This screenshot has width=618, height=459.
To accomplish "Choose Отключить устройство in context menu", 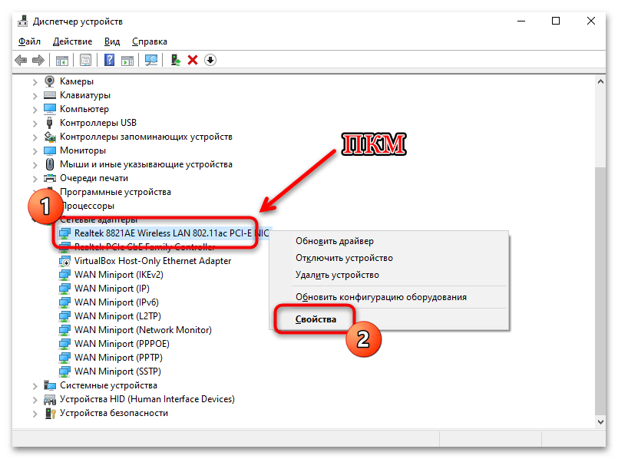I will pyautogui.click(x=344, y=258).
